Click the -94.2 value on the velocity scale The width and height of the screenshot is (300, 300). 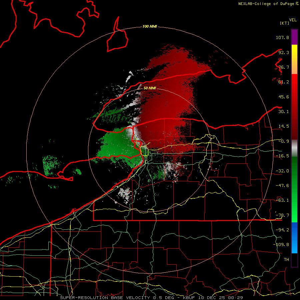point(282,230)
